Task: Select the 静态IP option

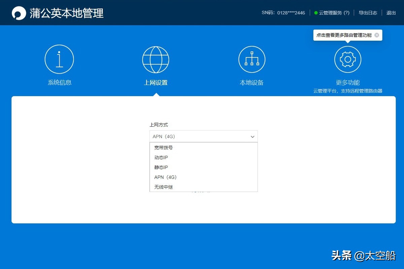Action: pos(161,167)
